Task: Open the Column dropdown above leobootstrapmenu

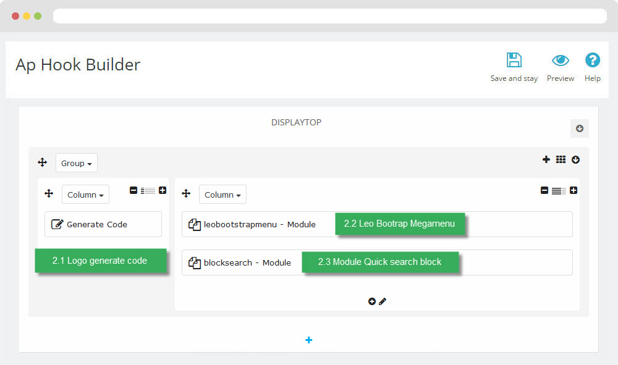Action: 222,195
